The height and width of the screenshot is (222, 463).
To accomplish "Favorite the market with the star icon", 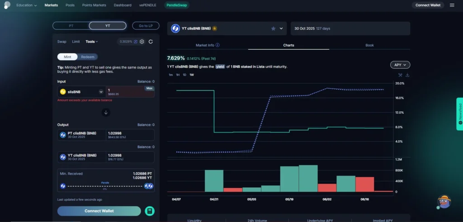I will click(273, 28).
